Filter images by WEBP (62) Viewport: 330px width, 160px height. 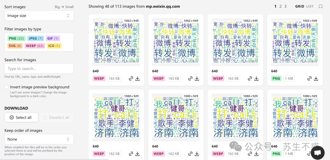(x=35, y=46)
